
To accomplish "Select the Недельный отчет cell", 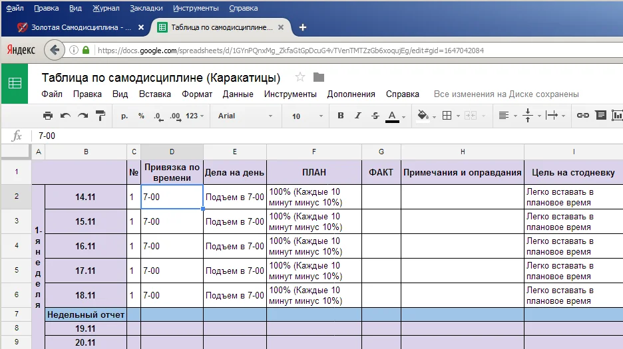I will point(86,314).
